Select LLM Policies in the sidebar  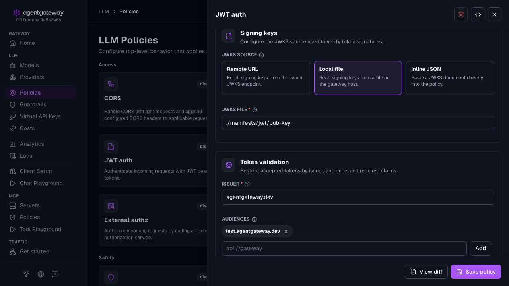[41, 93]
